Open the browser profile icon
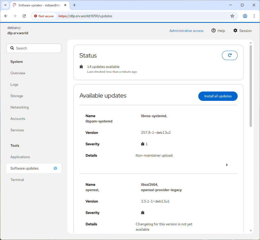260x240 pixels. [245, 16]
